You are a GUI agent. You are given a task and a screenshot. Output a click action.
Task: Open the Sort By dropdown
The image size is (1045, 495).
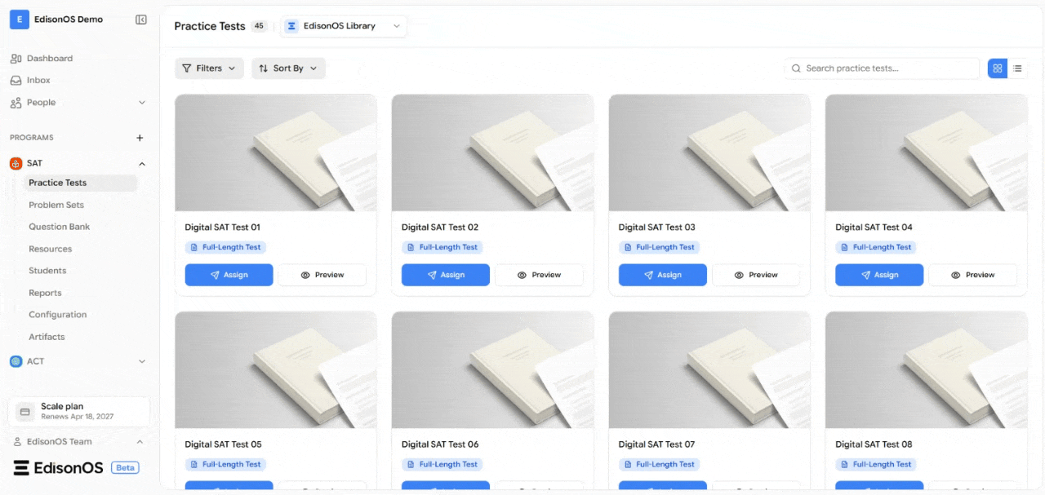tap(288, 69)
